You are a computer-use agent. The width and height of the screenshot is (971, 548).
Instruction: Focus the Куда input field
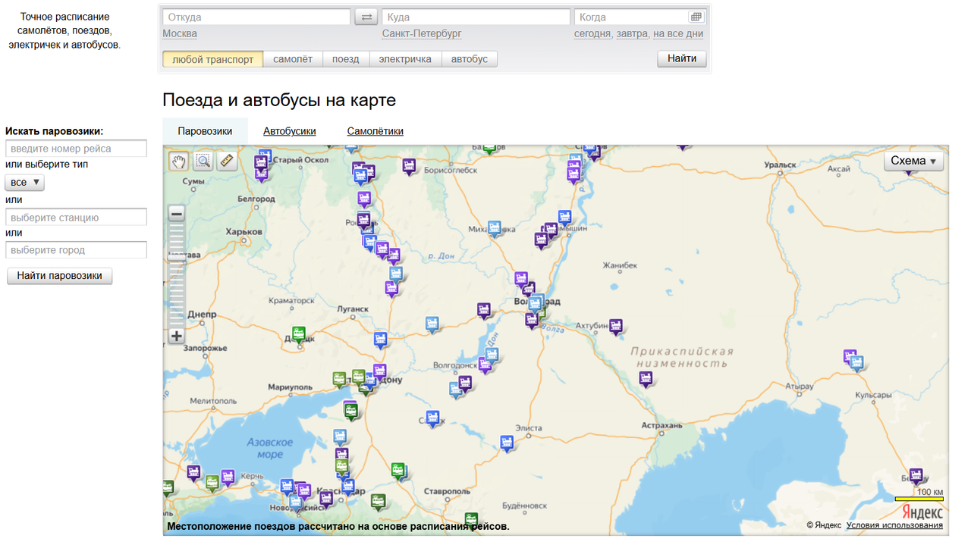coord(476,17)
